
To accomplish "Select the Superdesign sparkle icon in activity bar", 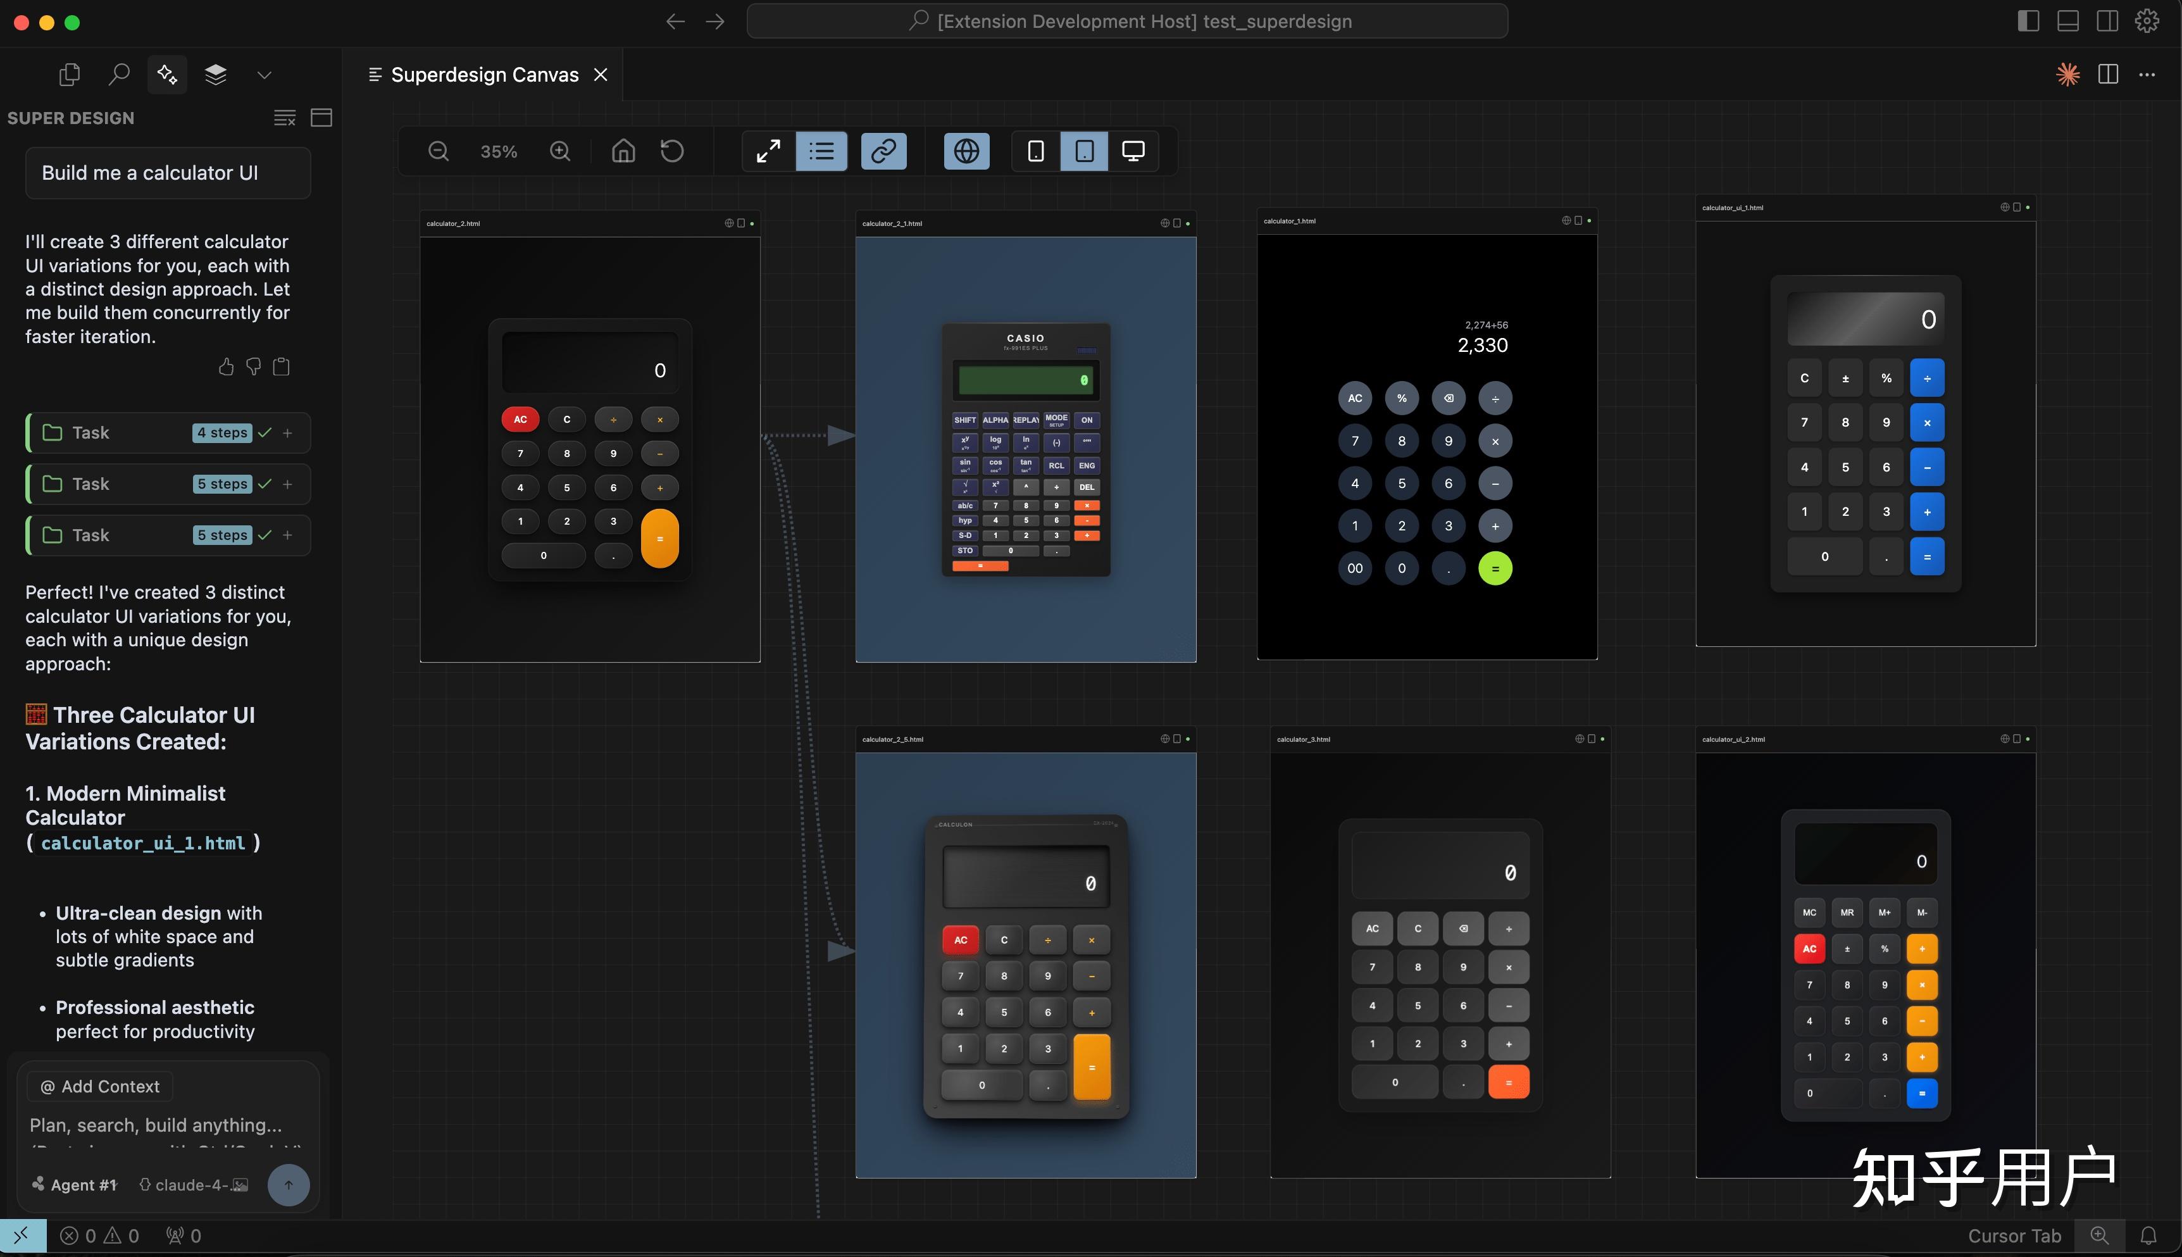I will click(168, 75).
